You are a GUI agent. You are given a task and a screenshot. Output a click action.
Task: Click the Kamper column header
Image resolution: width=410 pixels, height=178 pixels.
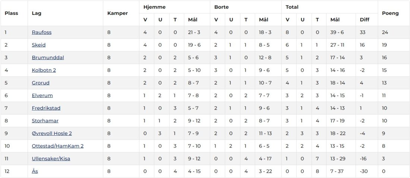coord(117,13)
